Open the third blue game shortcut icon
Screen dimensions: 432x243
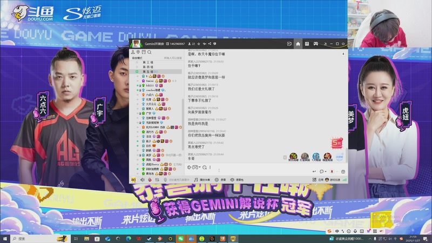(316, 157)
